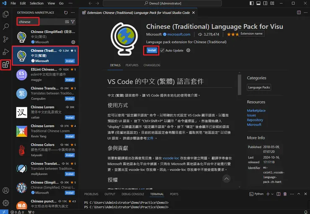Open new terminal launch profile dropdown
Screen dimensions: 310x214
click(x=272, y=194)
